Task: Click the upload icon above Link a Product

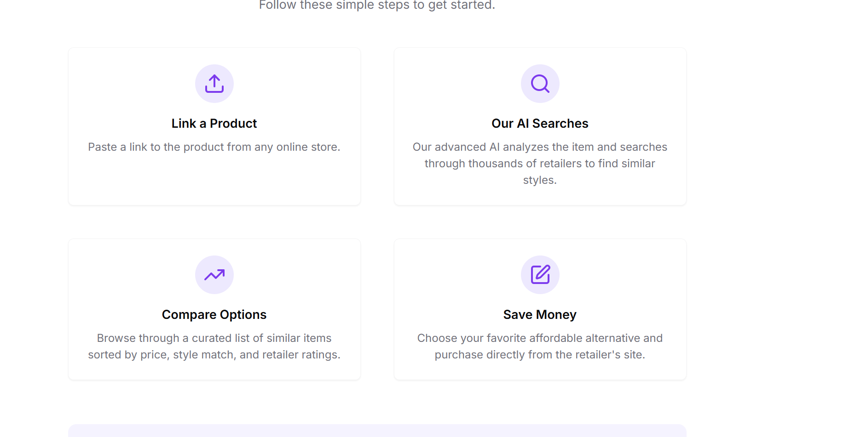Action: tap(214, 84)
